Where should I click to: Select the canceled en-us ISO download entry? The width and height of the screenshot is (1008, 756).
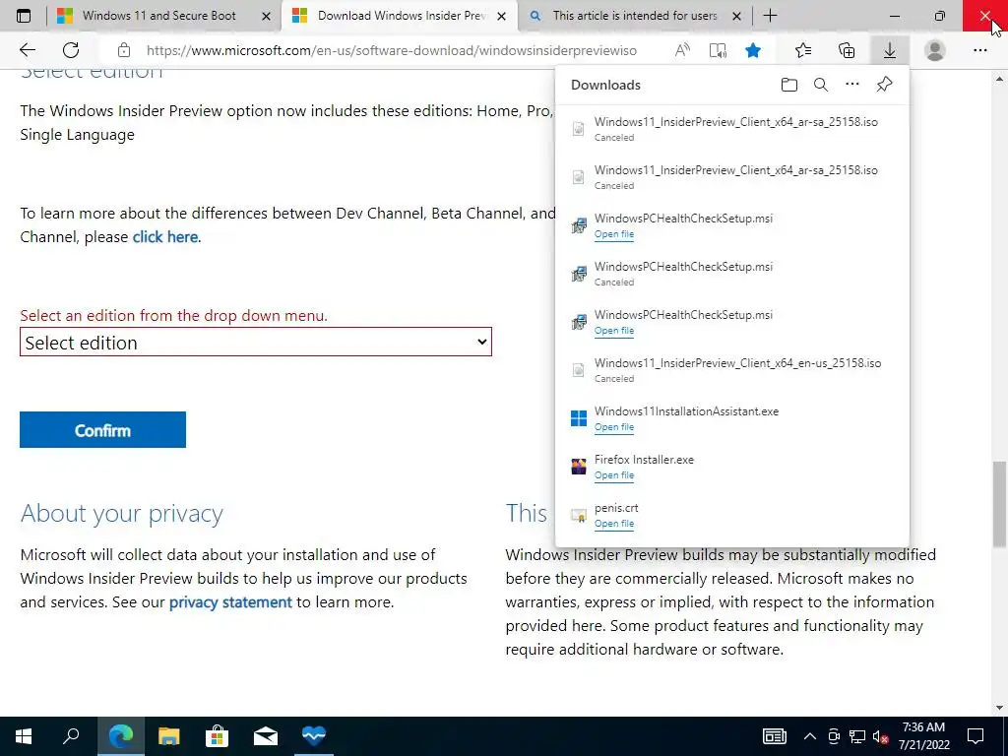tap(732, 370)
